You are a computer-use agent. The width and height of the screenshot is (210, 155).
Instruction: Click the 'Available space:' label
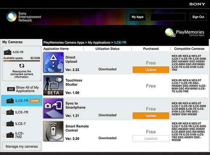(13, 58)
